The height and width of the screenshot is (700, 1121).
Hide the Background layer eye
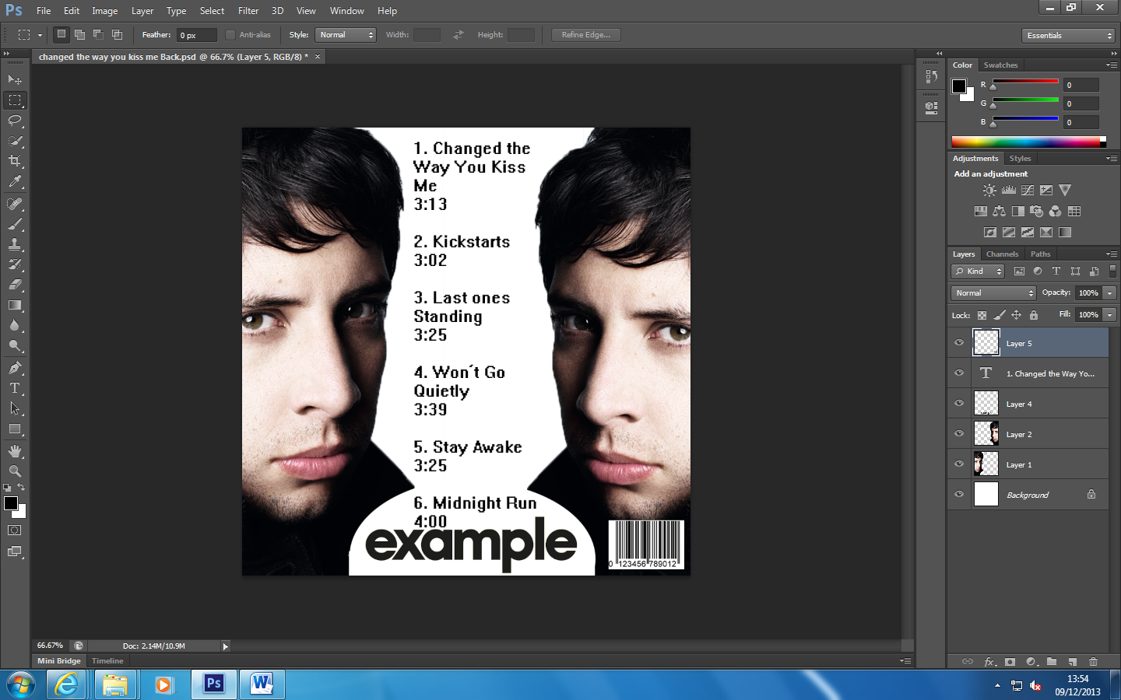click(959, 494)
